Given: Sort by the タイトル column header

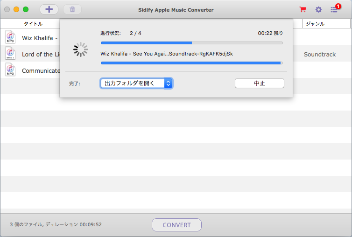Looking at the screenshot, I should [33, 24].
